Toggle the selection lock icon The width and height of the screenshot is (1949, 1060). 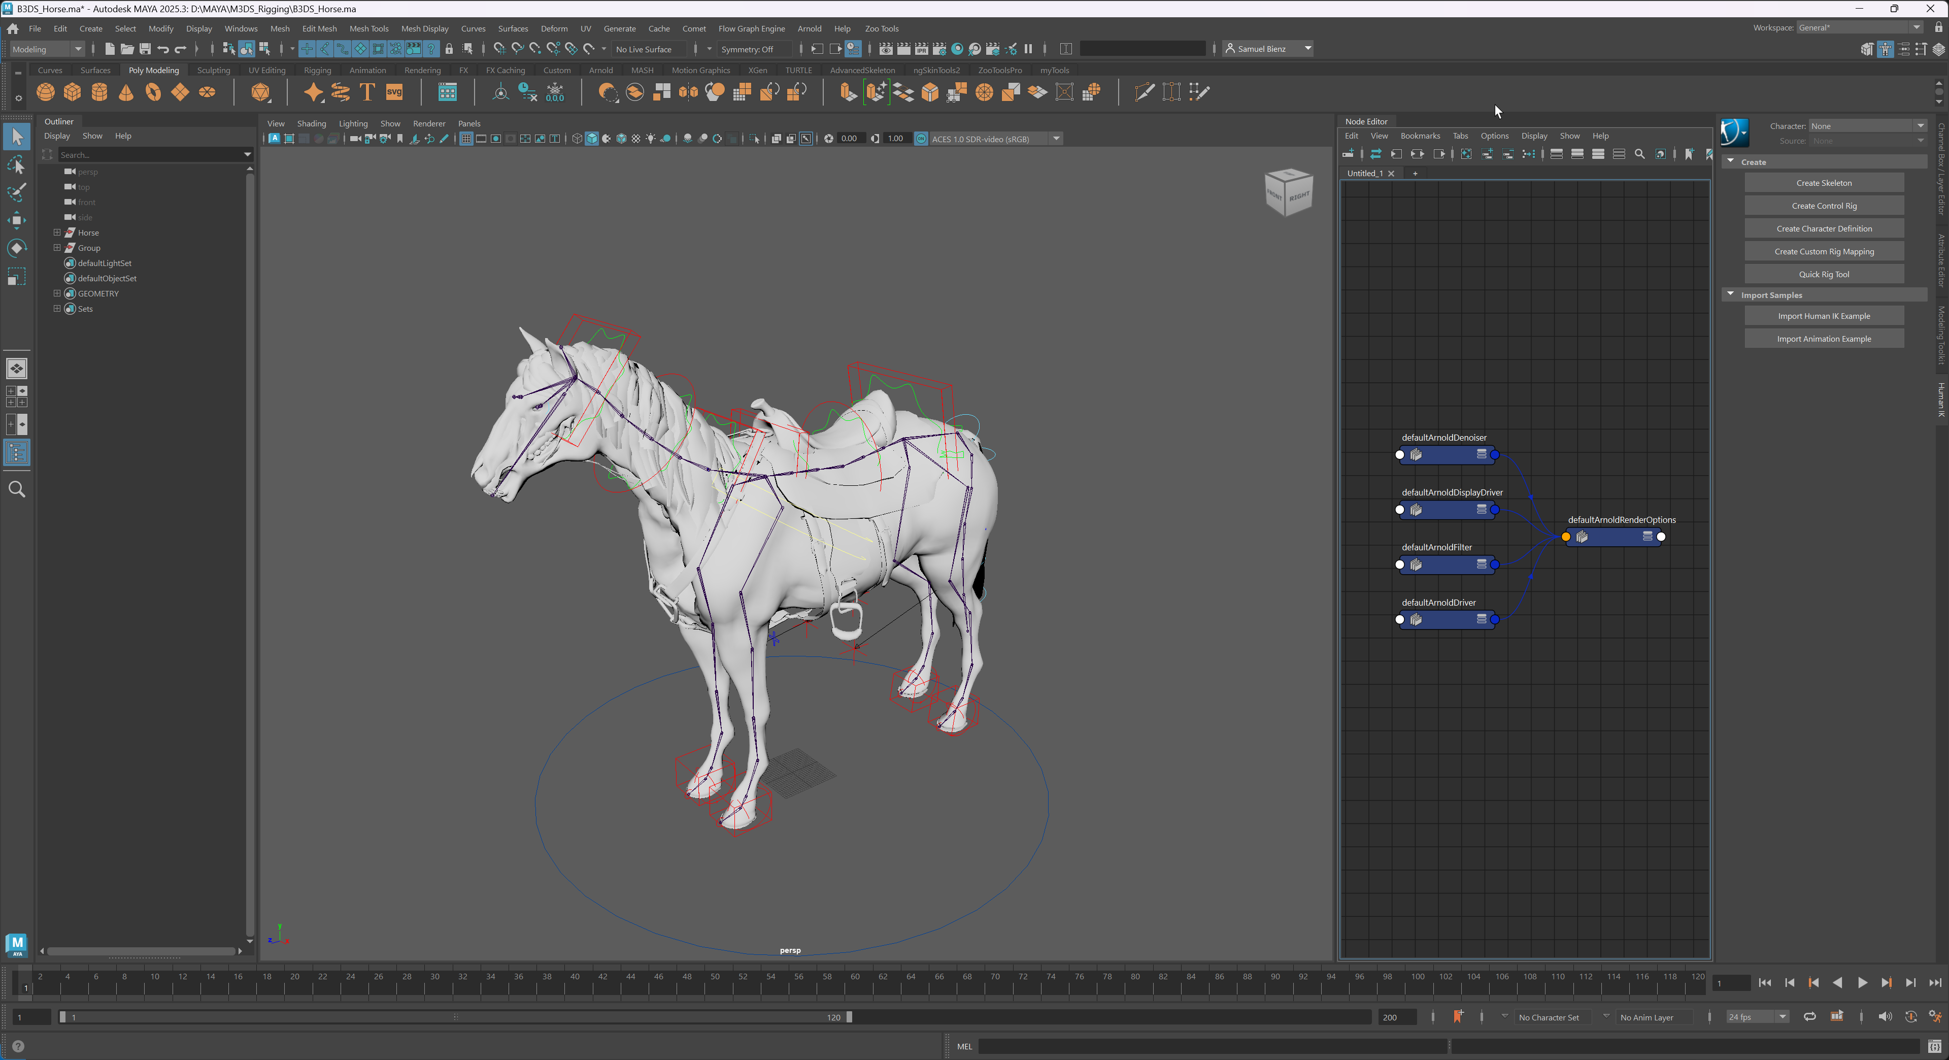coord(449,49)
